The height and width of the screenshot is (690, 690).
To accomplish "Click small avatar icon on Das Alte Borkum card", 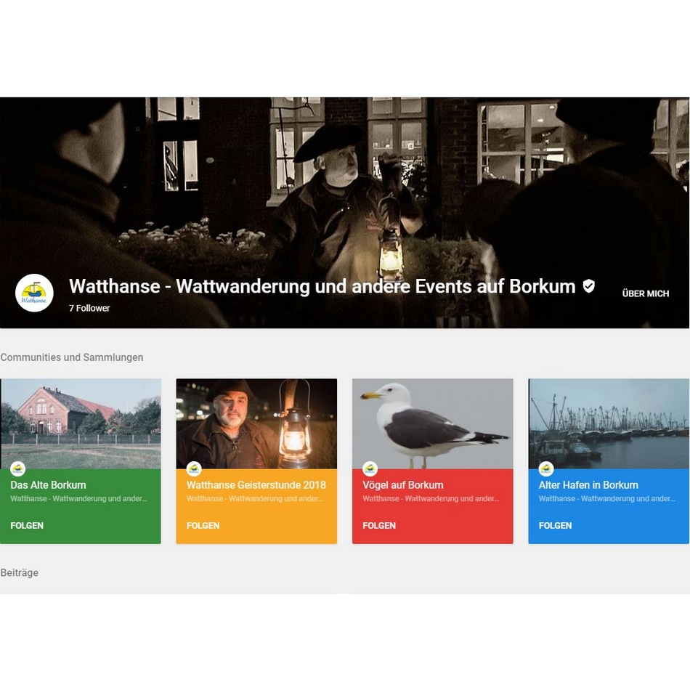I will point(17,468).
